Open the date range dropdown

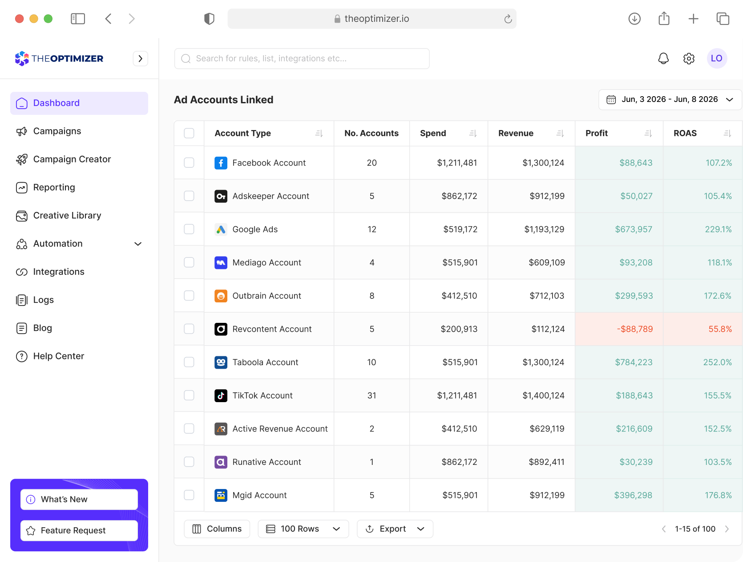tap(670, 99)
